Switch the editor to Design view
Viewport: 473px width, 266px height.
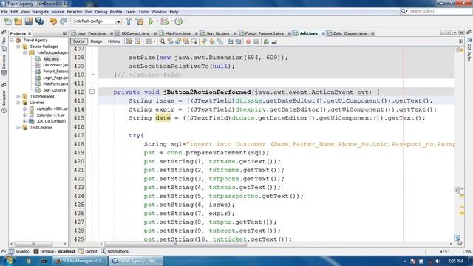coord(96,41)
